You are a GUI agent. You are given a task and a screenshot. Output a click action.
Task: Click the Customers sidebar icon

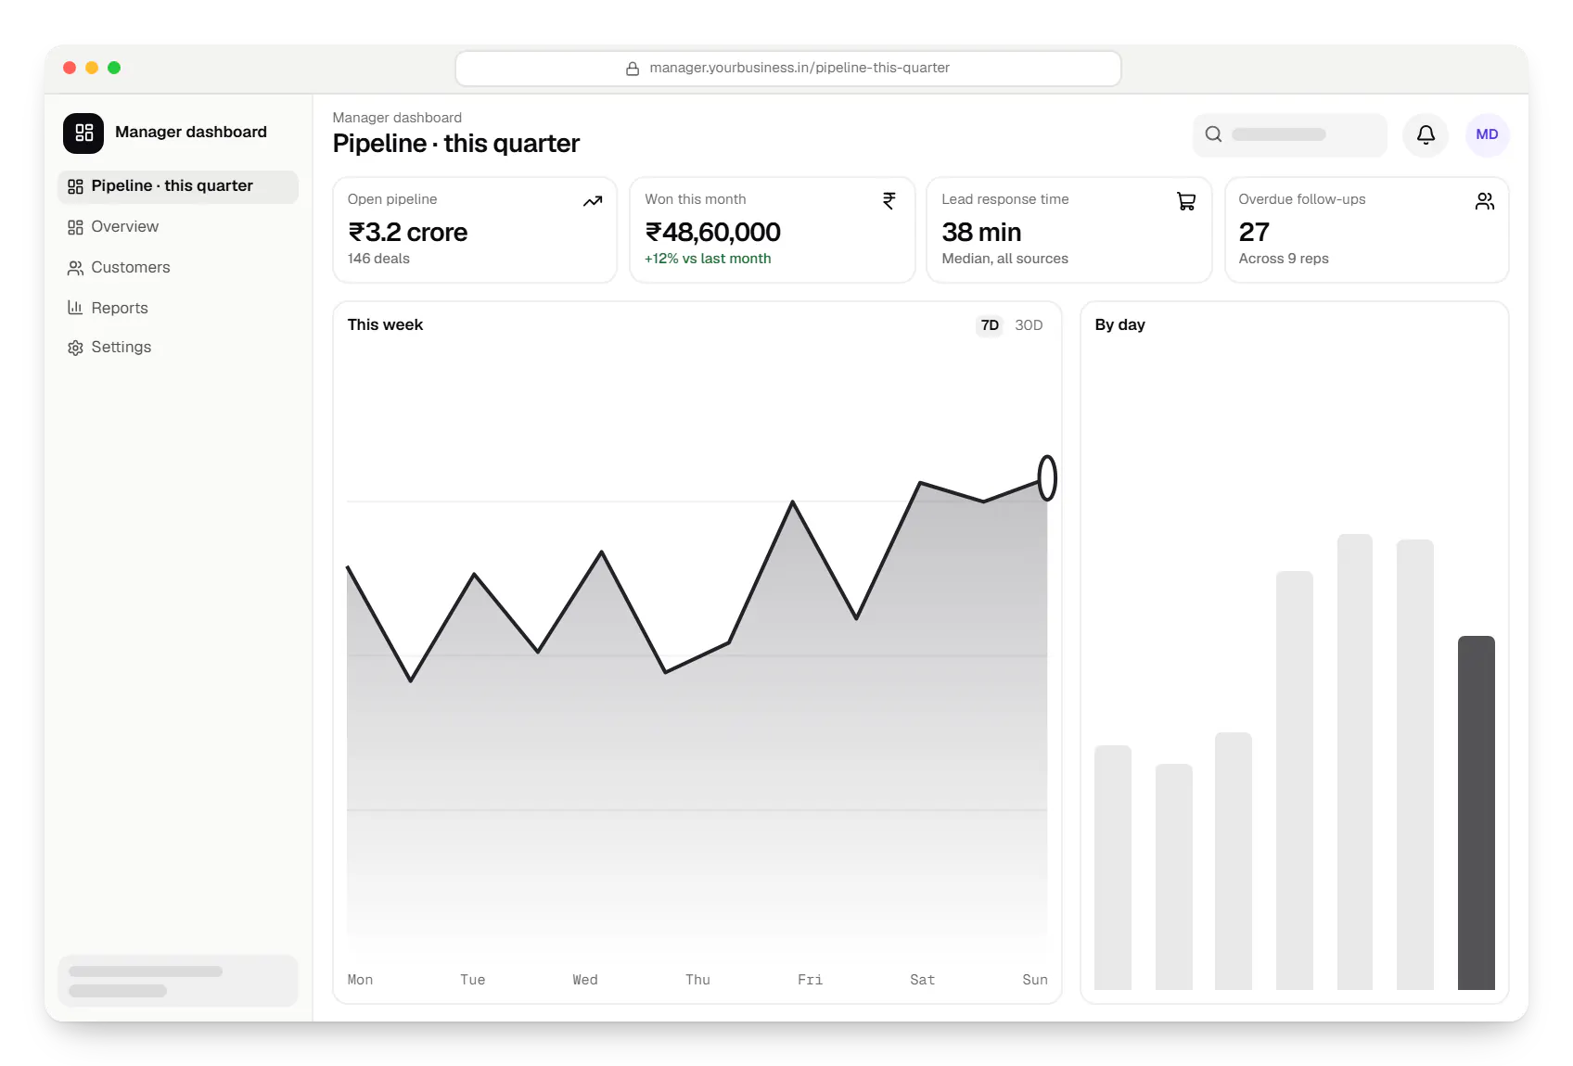[75, 268]
